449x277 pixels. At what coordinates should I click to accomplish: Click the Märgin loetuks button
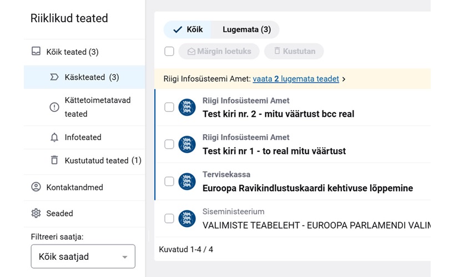point(219,51)
